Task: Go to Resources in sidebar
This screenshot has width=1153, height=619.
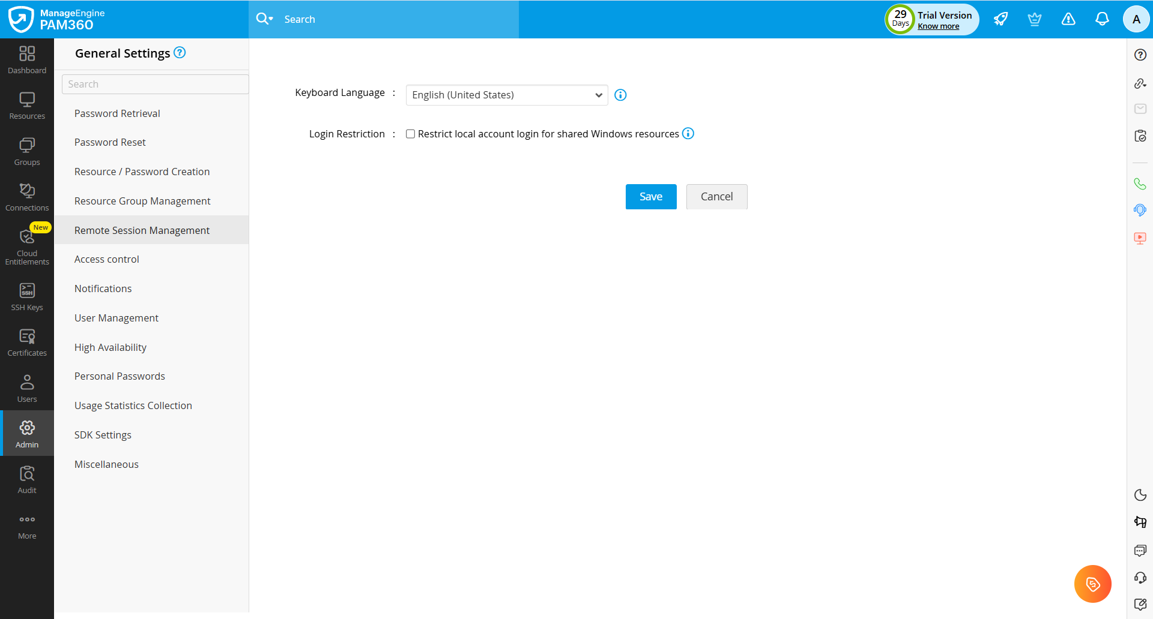Action: [27, 106]
